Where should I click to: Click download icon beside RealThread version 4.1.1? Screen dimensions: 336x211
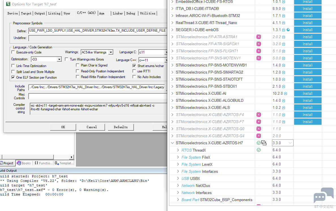click(x=284, y=23)
